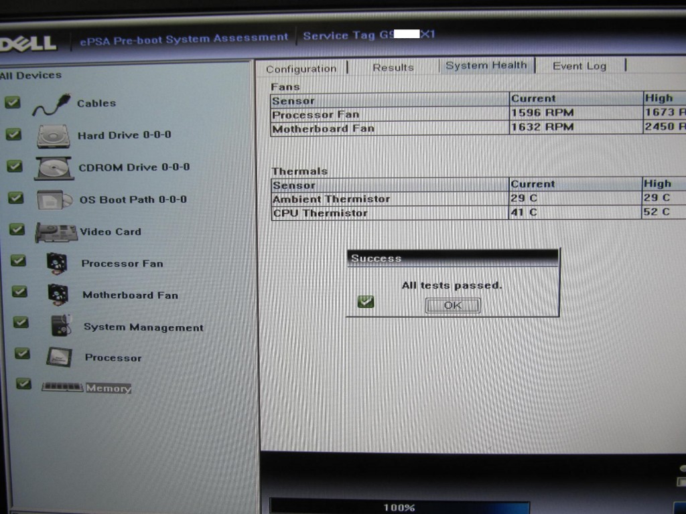The width and height of the screenshot is (686, 514).
Task: Select the CDROM Drive 0-0-0 label
Action: coord(134,167)
